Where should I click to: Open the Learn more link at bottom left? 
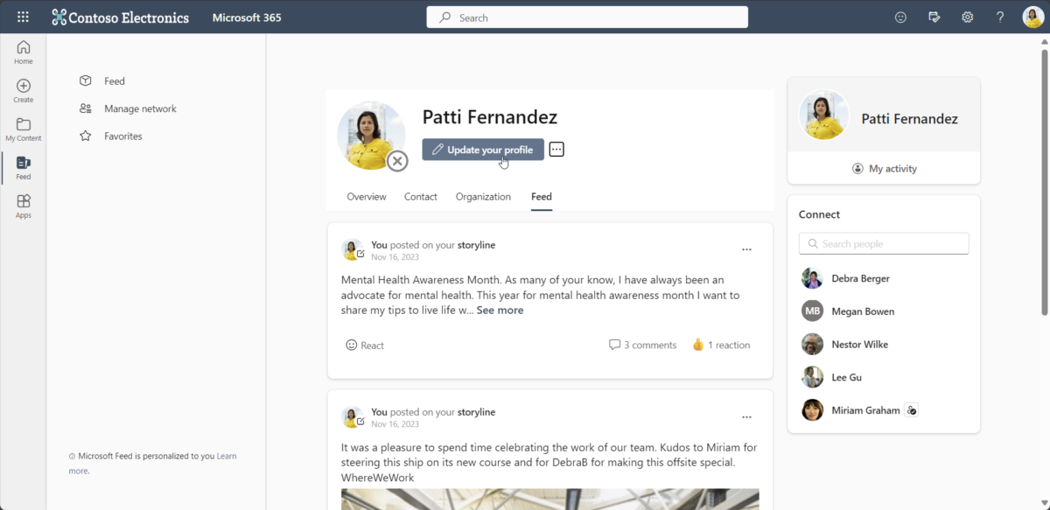point(227,456)
